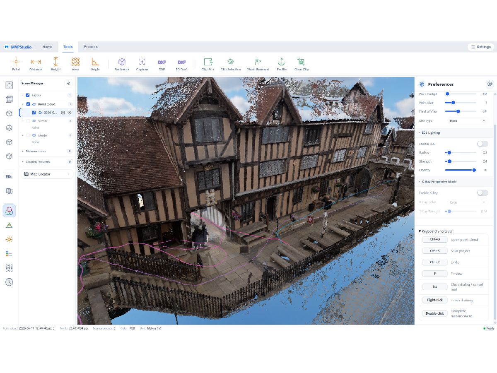The width and height of the screenshot is (497, 373).
Task: Open the X-Ray Color Cyan dropdown
Action: coord(467,202)
